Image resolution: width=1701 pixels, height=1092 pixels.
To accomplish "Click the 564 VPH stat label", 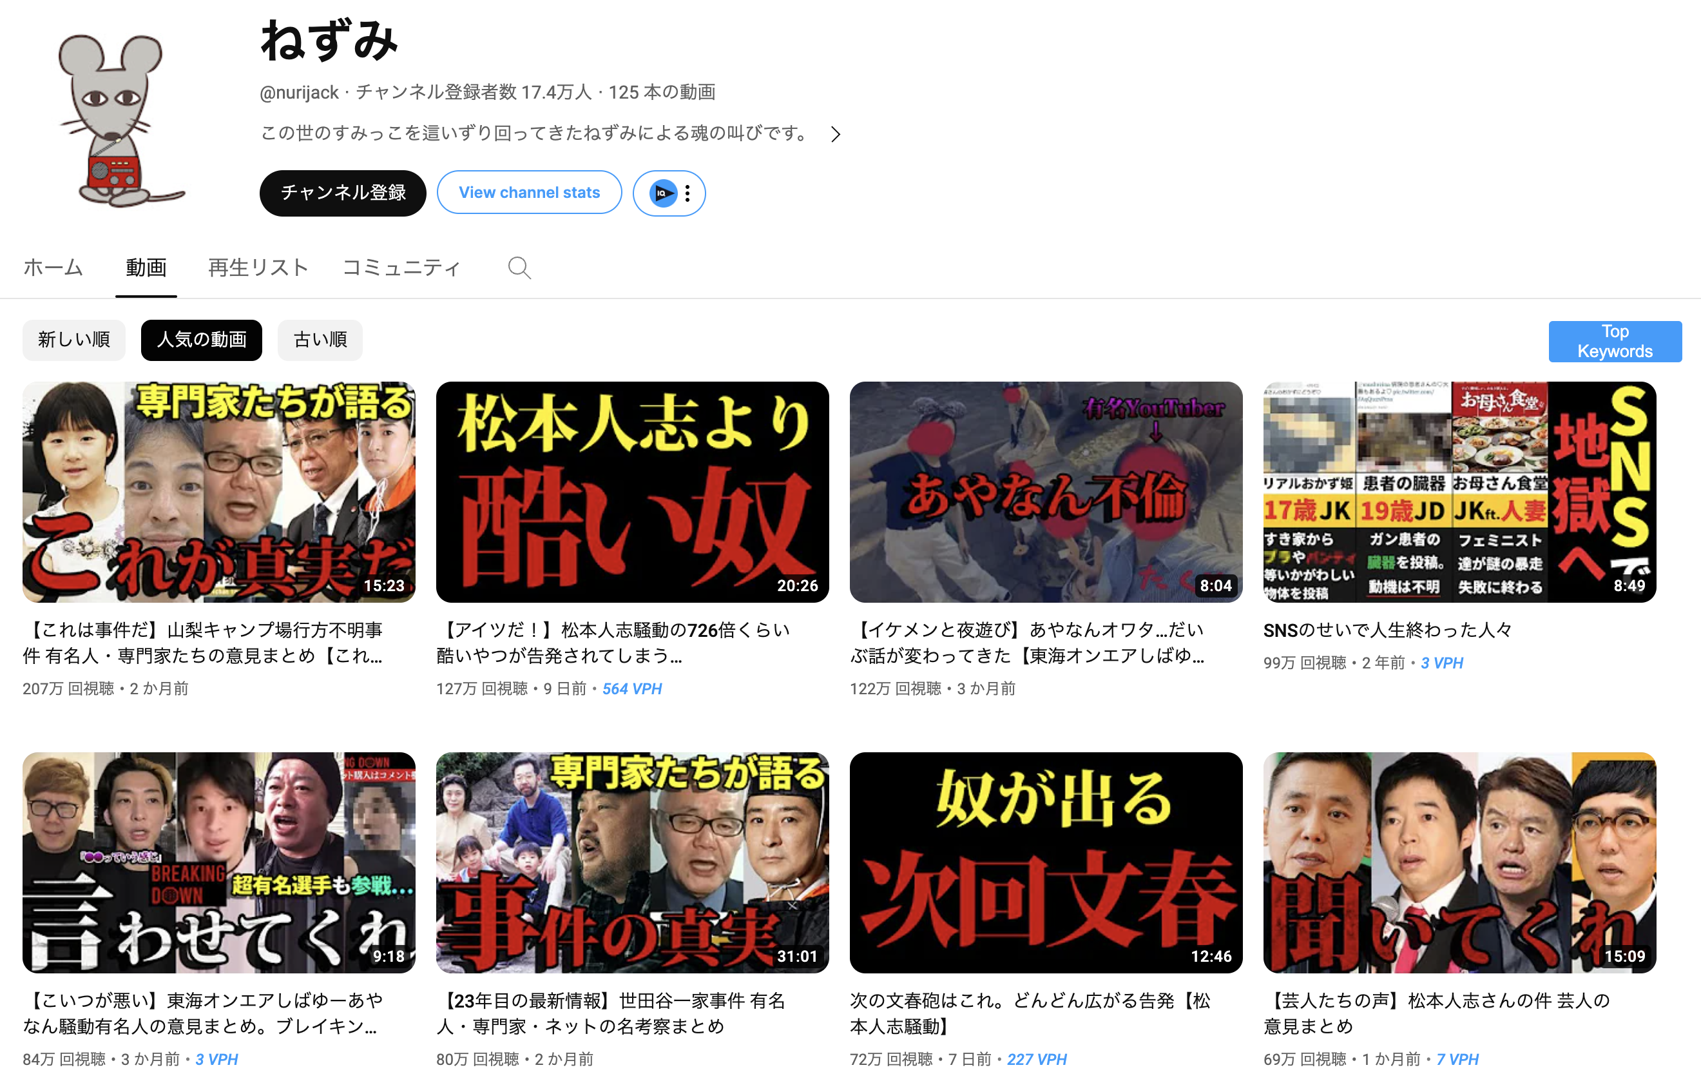I will pos(631,689).
